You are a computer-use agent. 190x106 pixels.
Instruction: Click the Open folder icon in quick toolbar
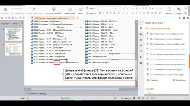(x=2, y=18)
